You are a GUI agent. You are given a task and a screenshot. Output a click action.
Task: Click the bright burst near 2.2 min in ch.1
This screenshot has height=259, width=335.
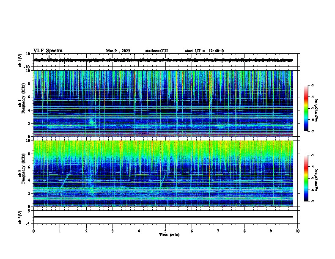pos(92,122)
